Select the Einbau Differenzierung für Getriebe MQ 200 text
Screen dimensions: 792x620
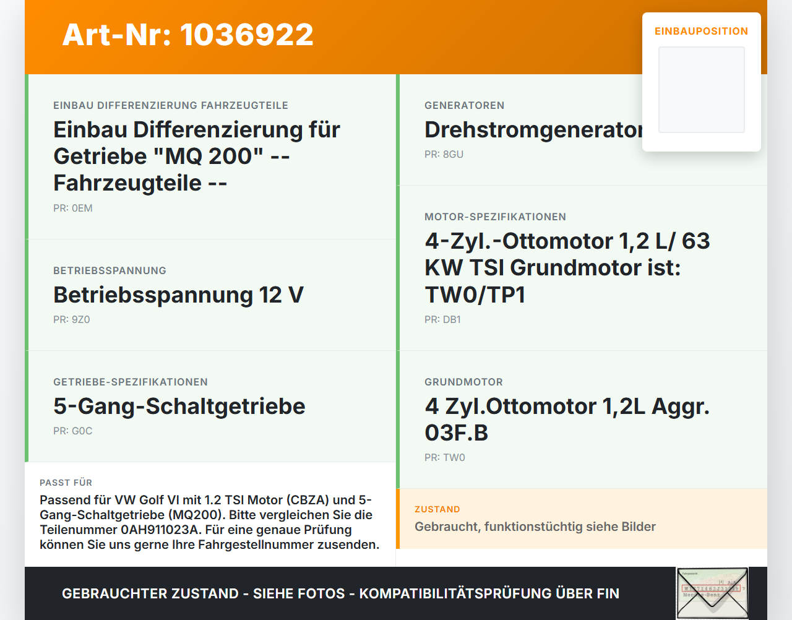[x=197, y=156]
